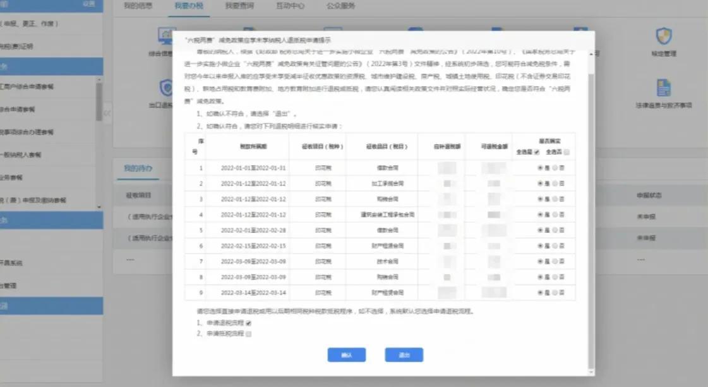Open 税事项综合办理套餐 sidebar entry
Screen dimensions: 708x387
[x=27, y=132]
